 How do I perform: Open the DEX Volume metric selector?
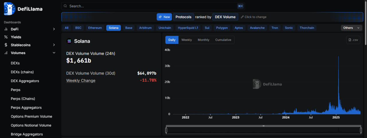225,17
